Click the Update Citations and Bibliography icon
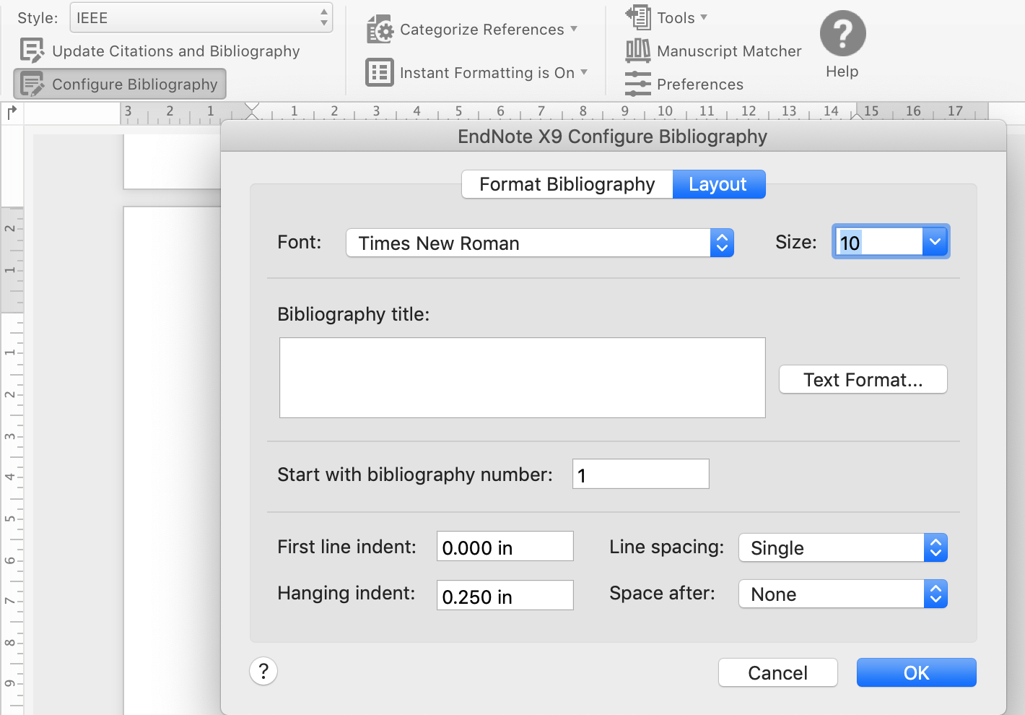Screen dimensions: 1025x715 tap(32, 51)
